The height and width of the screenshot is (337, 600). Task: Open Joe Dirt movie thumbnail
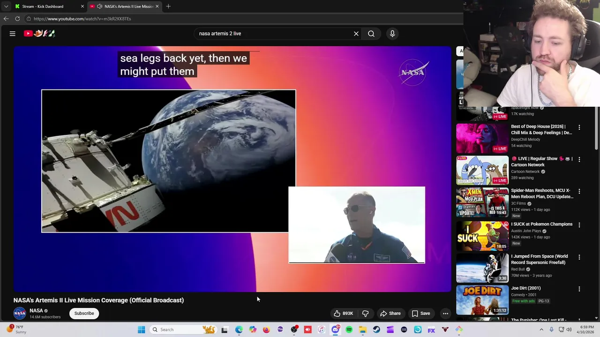coord(482,300)
